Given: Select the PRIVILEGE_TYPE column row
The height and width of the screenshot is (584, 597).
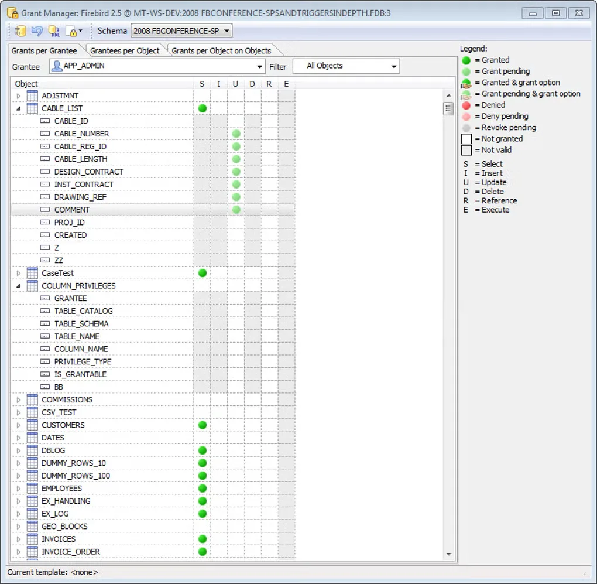Looking at the screenshot, I should [153, 361].
